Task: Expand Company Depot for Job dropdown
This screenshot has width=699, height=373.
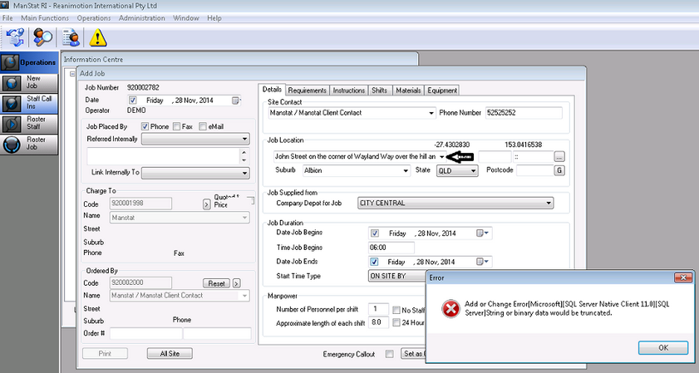Action: coord(549,203)
